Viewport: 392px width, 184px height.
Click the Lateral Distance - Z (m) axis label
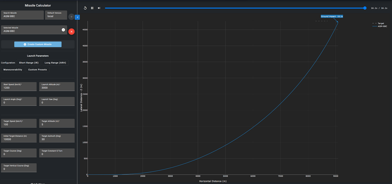click(x=82, y=98)
